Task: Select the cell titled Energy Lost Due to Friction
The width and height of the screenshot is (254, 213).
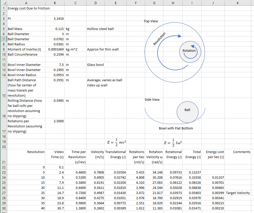Action: (26, 8)
